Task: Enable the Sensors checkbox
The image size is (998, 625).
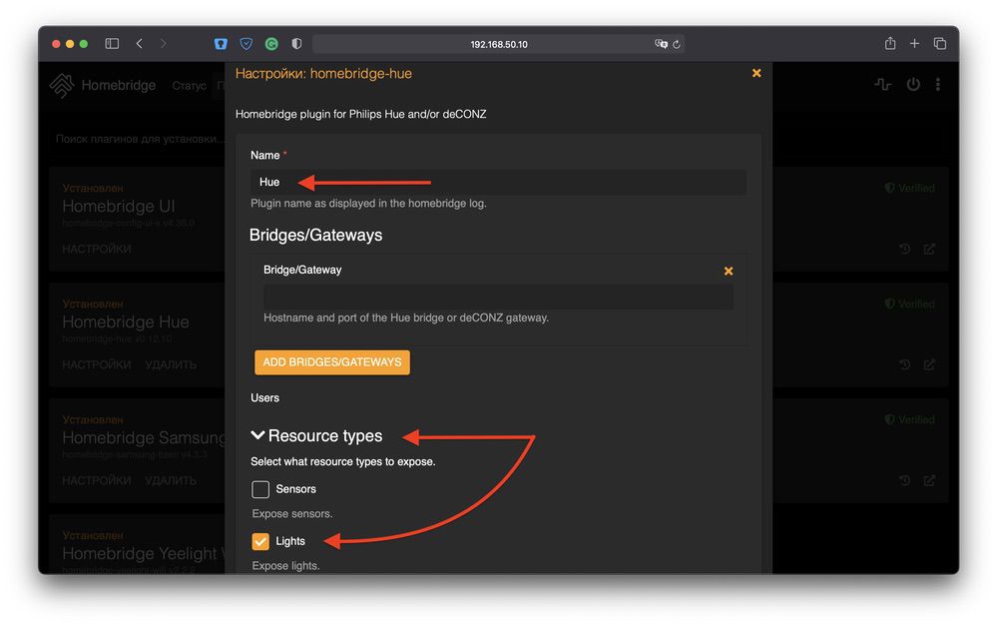Action: point(260,489)
